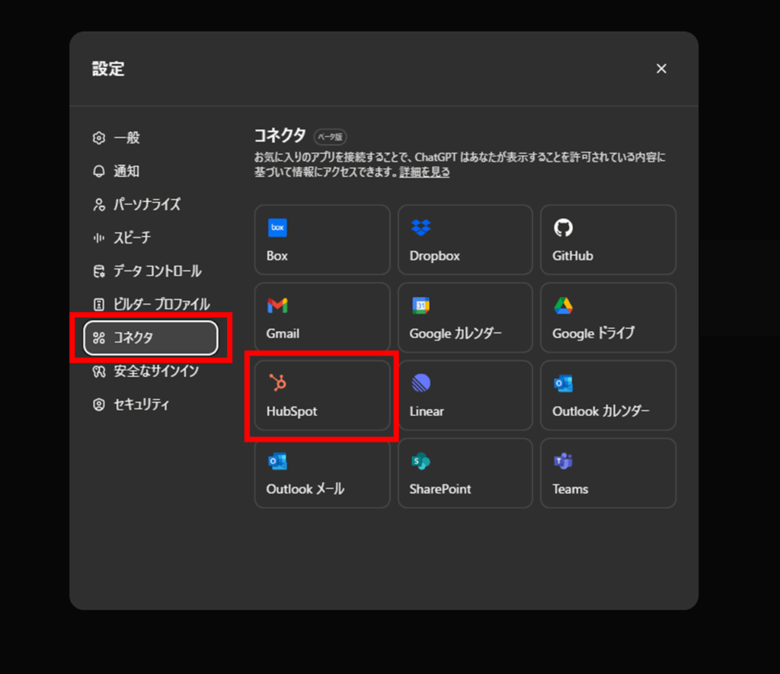The height and width of the screenshot is (674, 780).
Task: Switch to the パーソナライズ tab
Action: [151, 204]
